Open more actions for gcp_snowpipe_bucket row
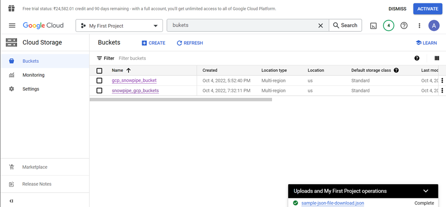 (442, 80)
